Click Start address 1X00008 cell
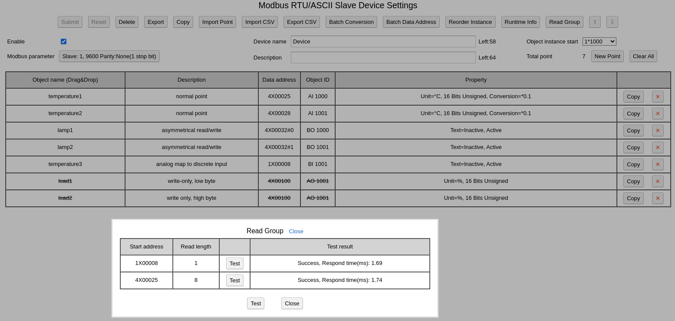Image resolution: width=675 pixels, height=321 pixels. point(147,263)
